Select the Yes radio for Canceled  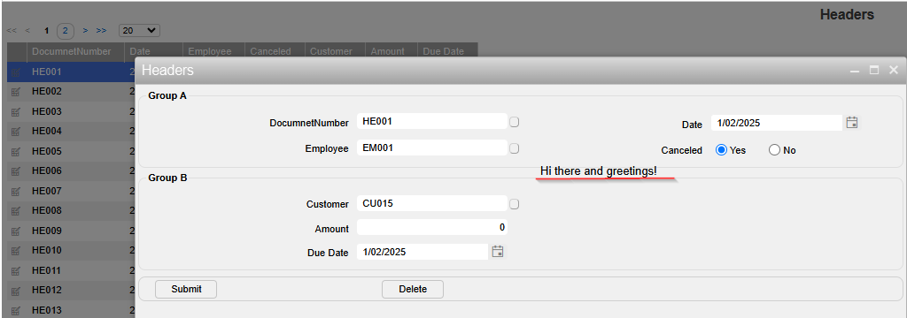[x=721, y=150]
